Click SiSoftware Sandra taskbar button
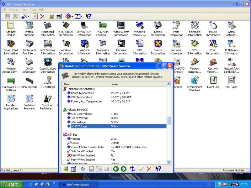 (x=79, y=185)
